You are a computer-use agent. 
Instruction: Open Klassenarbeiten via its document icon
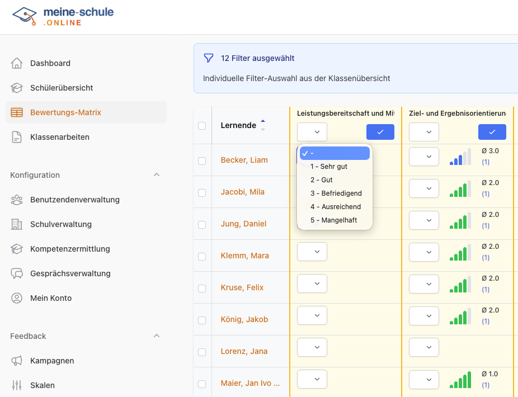tap(17, 136)
